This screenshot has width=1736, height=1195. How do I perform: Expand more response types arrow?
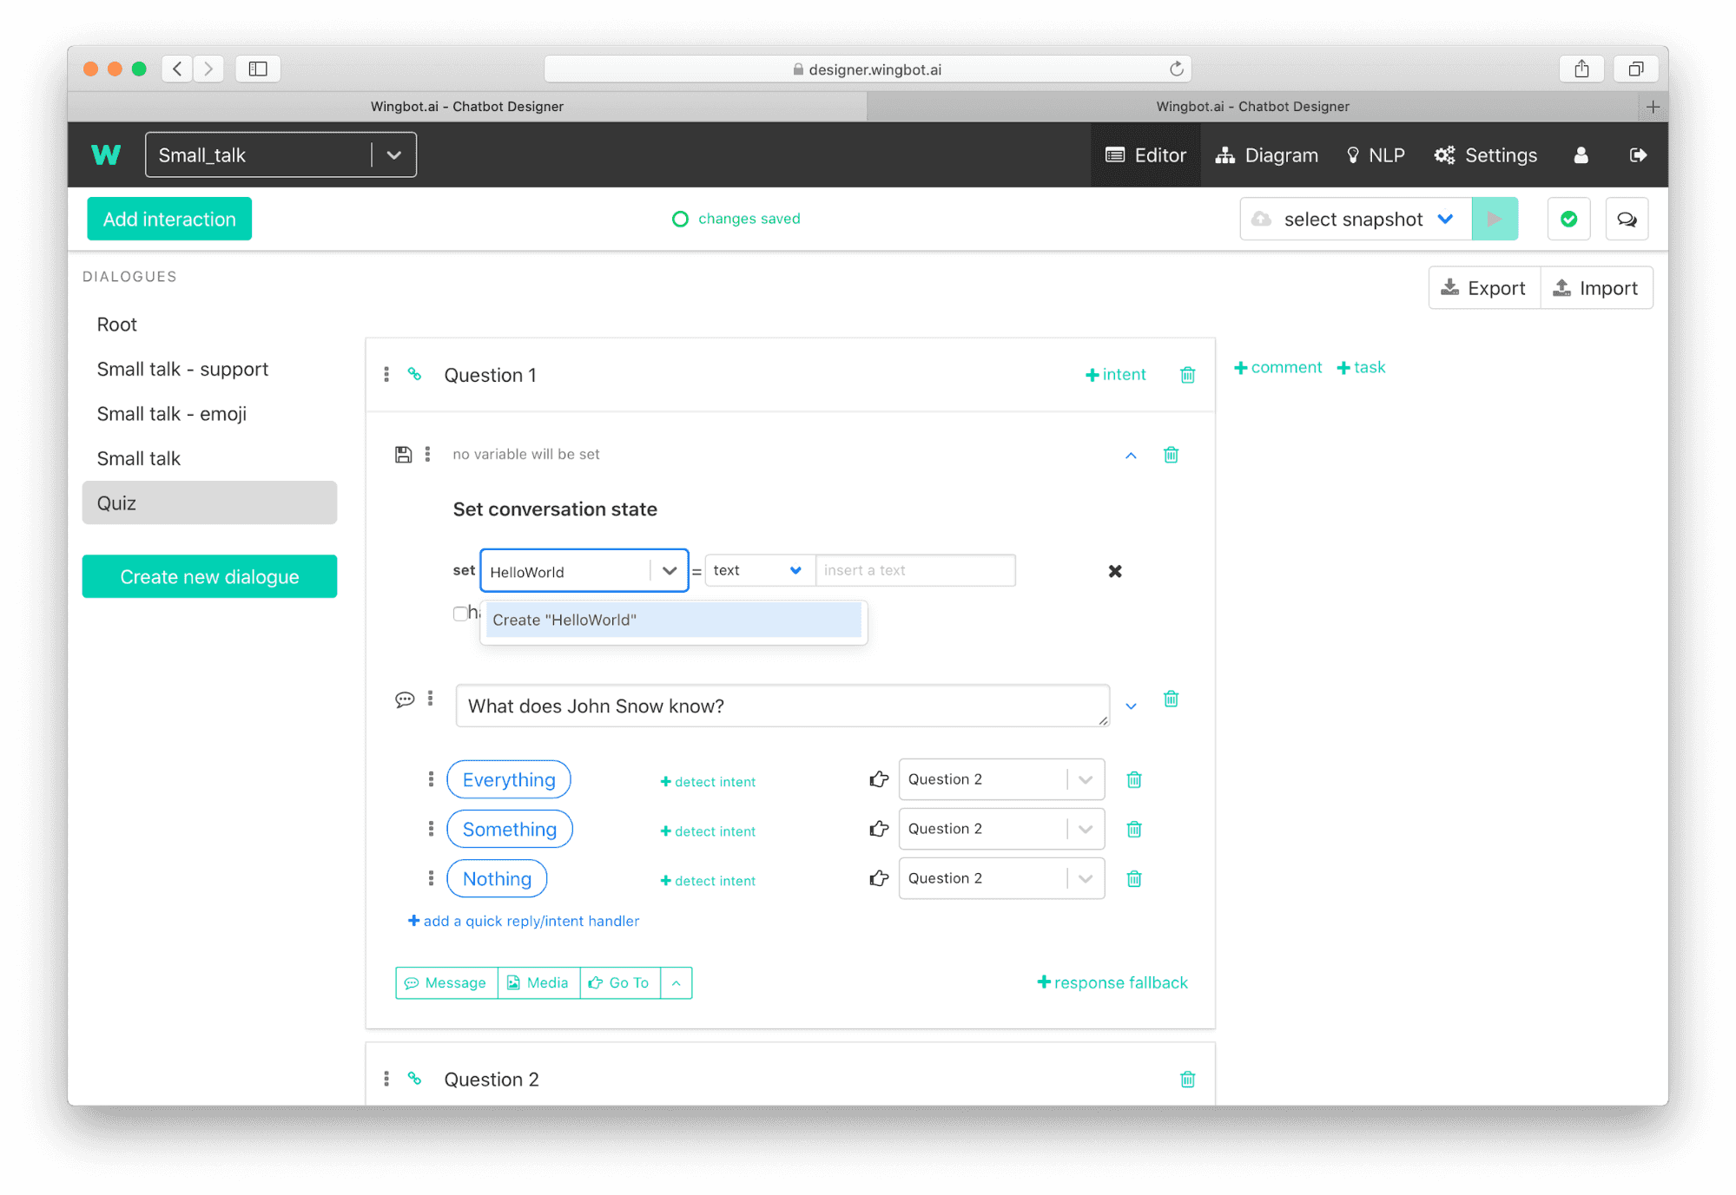coord(676,983)
